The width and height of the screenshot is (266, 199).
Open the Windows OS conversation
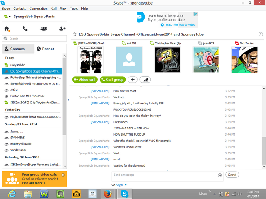pos(32,150)
